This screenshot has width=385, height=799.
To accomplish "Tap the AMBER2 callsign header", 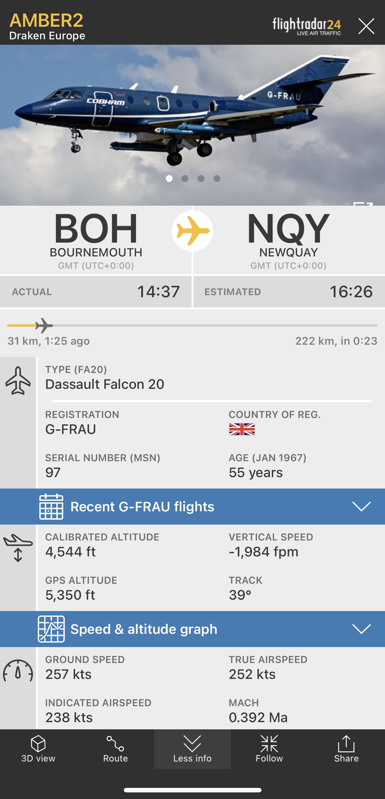I will (46, 20).
